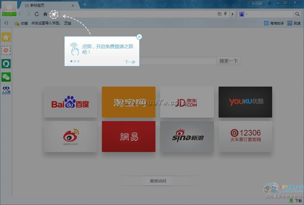
Task: Click the 校园用户 avatar
Action: click(x=9, y=9)
